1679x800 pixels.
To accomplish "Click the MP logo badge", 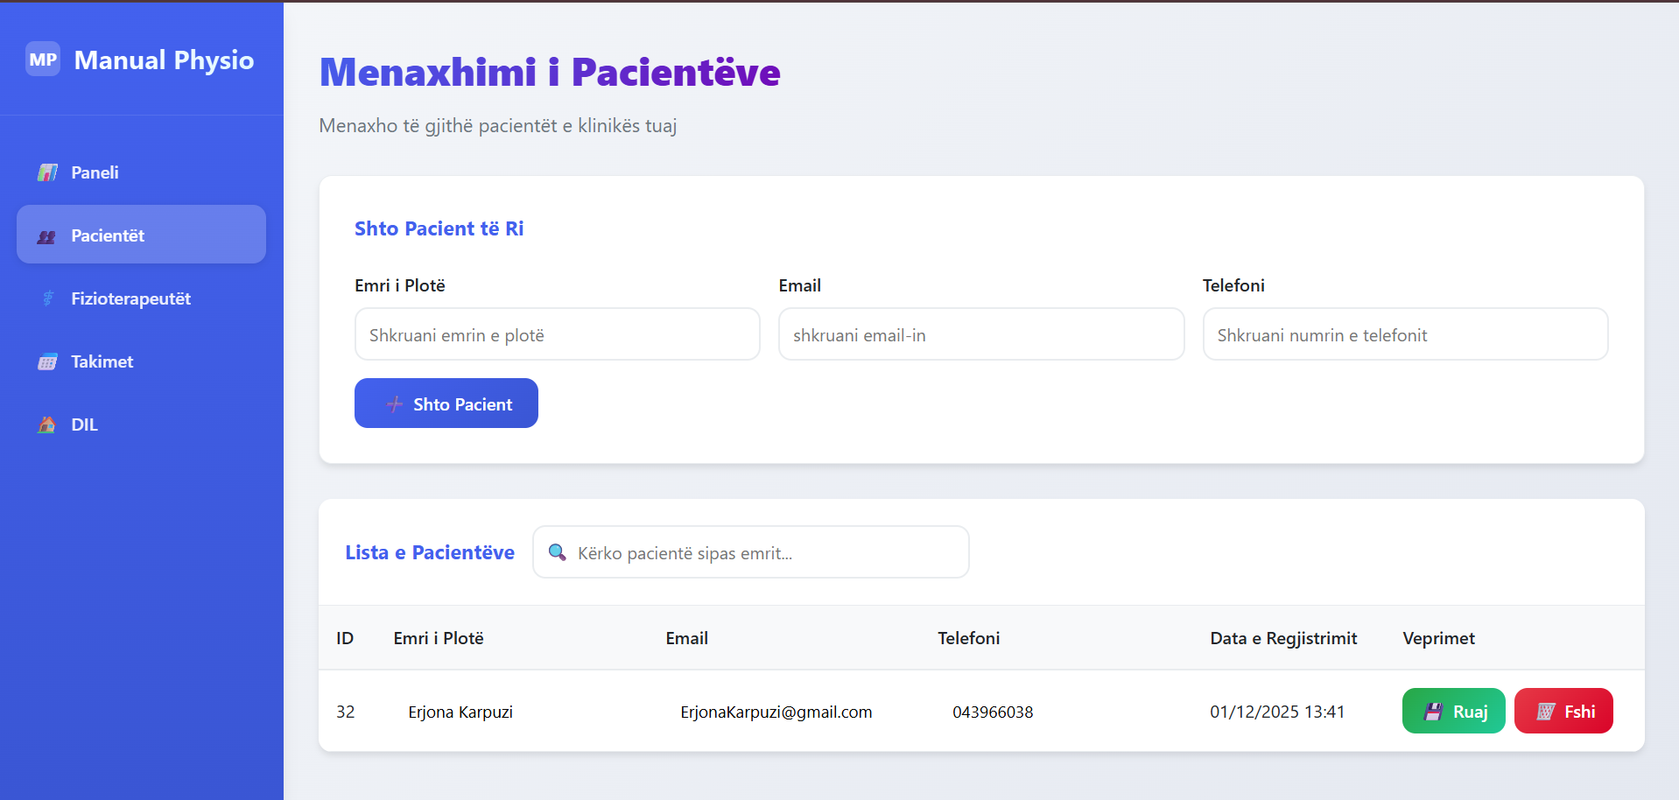I will click(x=43, y=60).
